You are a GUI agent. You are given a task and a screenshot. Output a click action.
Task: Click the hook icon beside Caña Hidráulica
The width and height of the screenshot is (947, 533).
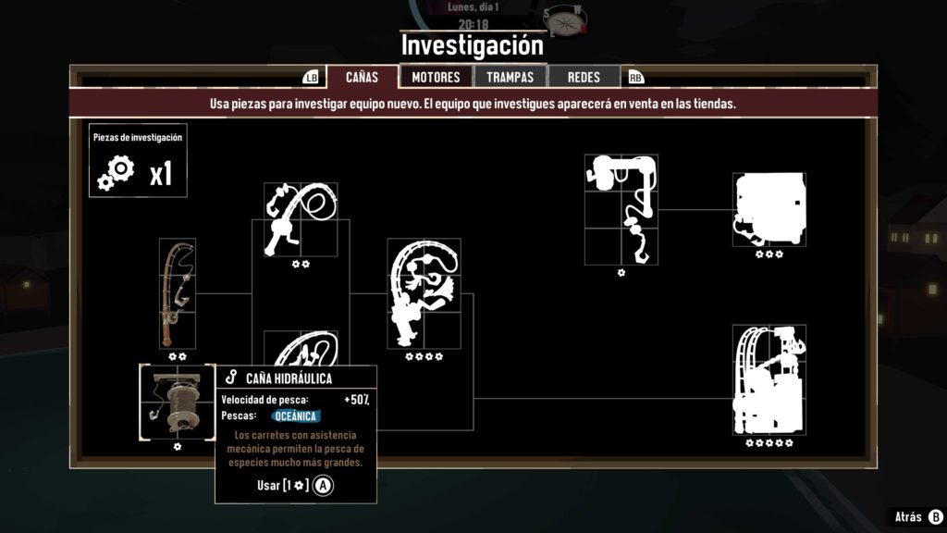click(x=231, y=378)
